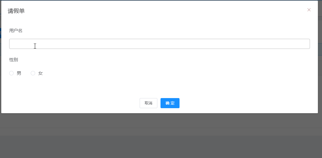Select the 女 radio button

[33, 73]
